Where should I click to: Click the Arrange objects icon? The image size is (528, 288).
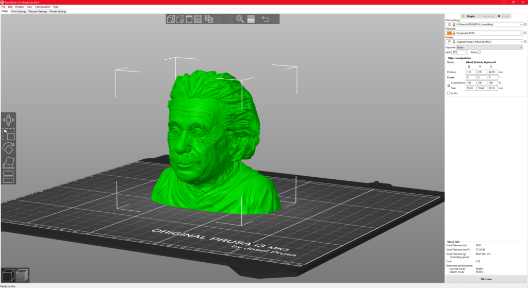pyautogui.click(x=199, y=19)
